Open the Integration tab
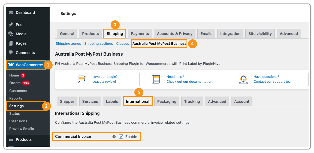The image size is (314, 153). pos(230,34)
